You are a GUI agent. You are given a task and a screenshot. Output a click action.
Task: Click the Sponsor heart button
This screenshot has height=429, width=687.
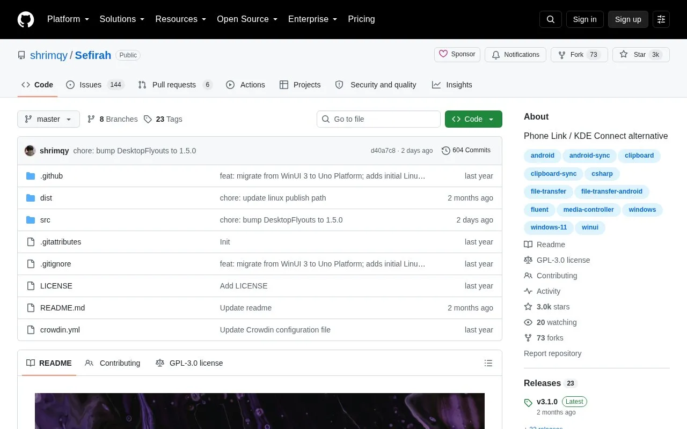point(457,54)
